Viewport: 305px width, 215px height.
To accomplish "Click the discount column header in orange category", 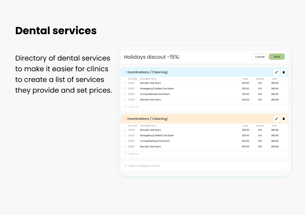I will pyautogui.click(x=260, y=126).
